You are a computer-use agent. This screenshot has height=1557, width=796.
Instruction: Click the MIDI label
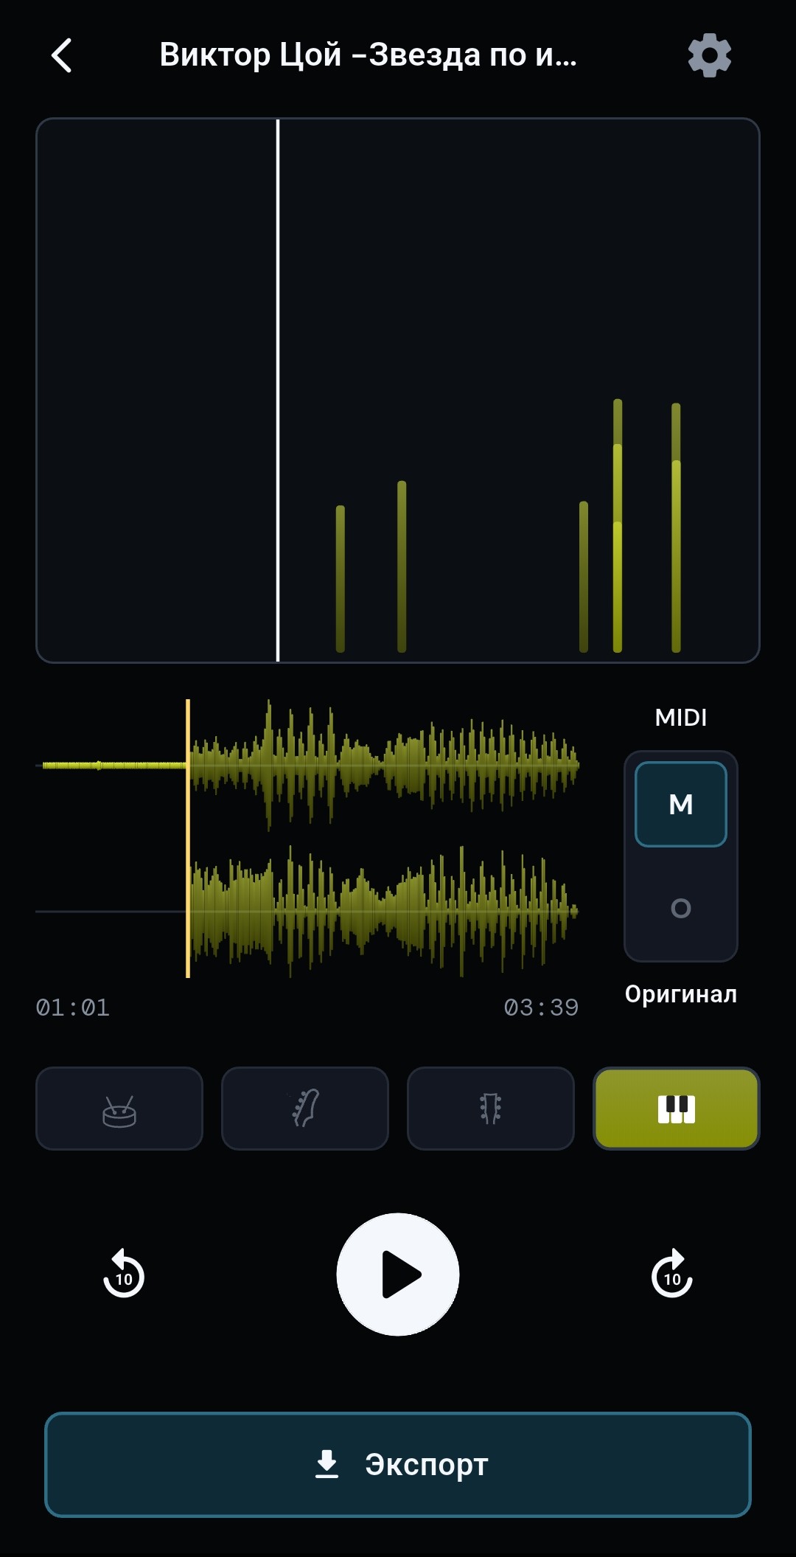pyautogui.click(x=681, y=718)
